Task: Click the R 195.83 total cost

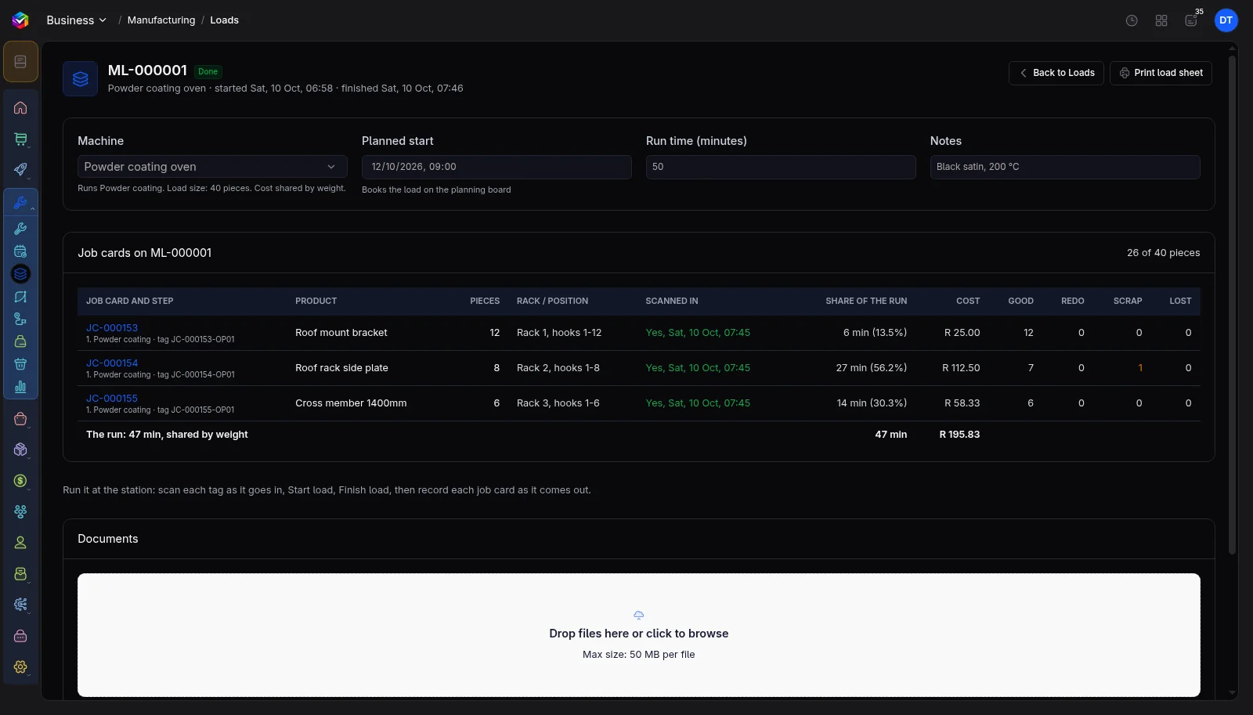Action: 959,435
